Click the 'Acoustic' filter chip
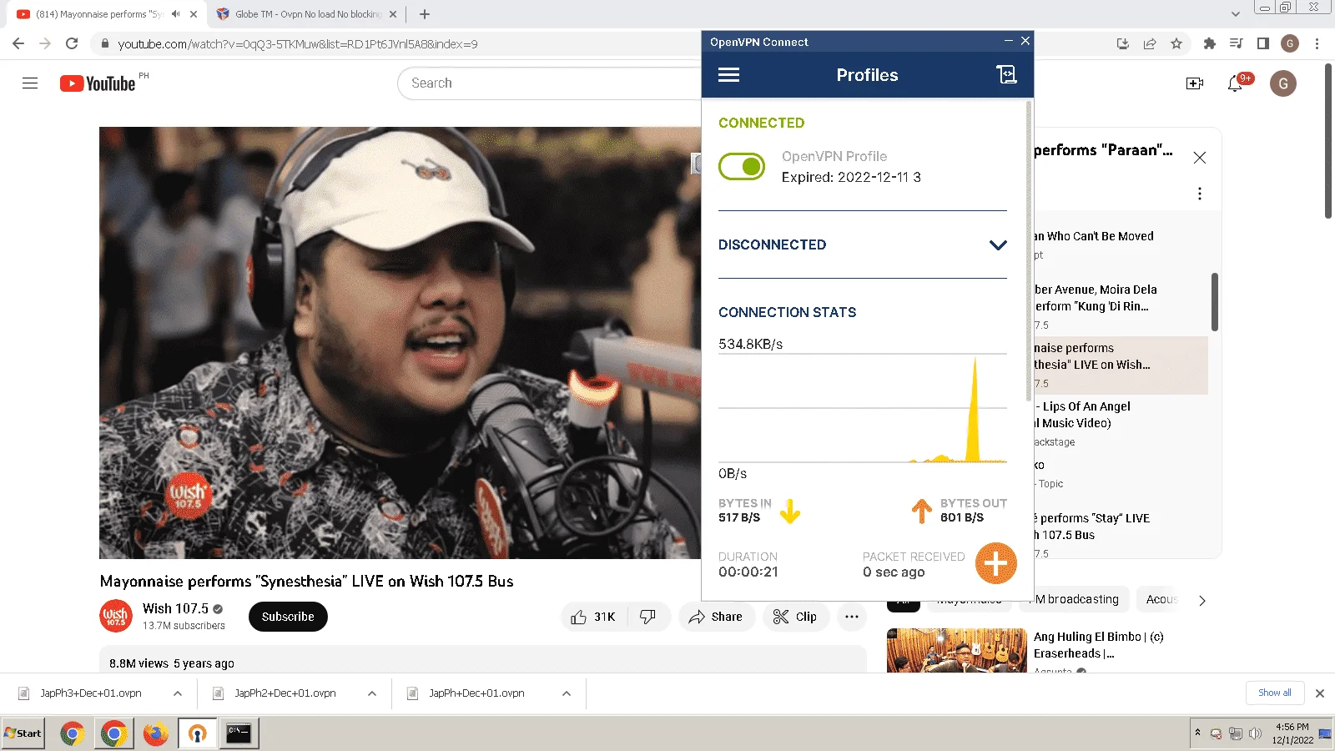The width and height of the screenshot is (1335, 751). pyautogui.click(x=1161, y=599)
